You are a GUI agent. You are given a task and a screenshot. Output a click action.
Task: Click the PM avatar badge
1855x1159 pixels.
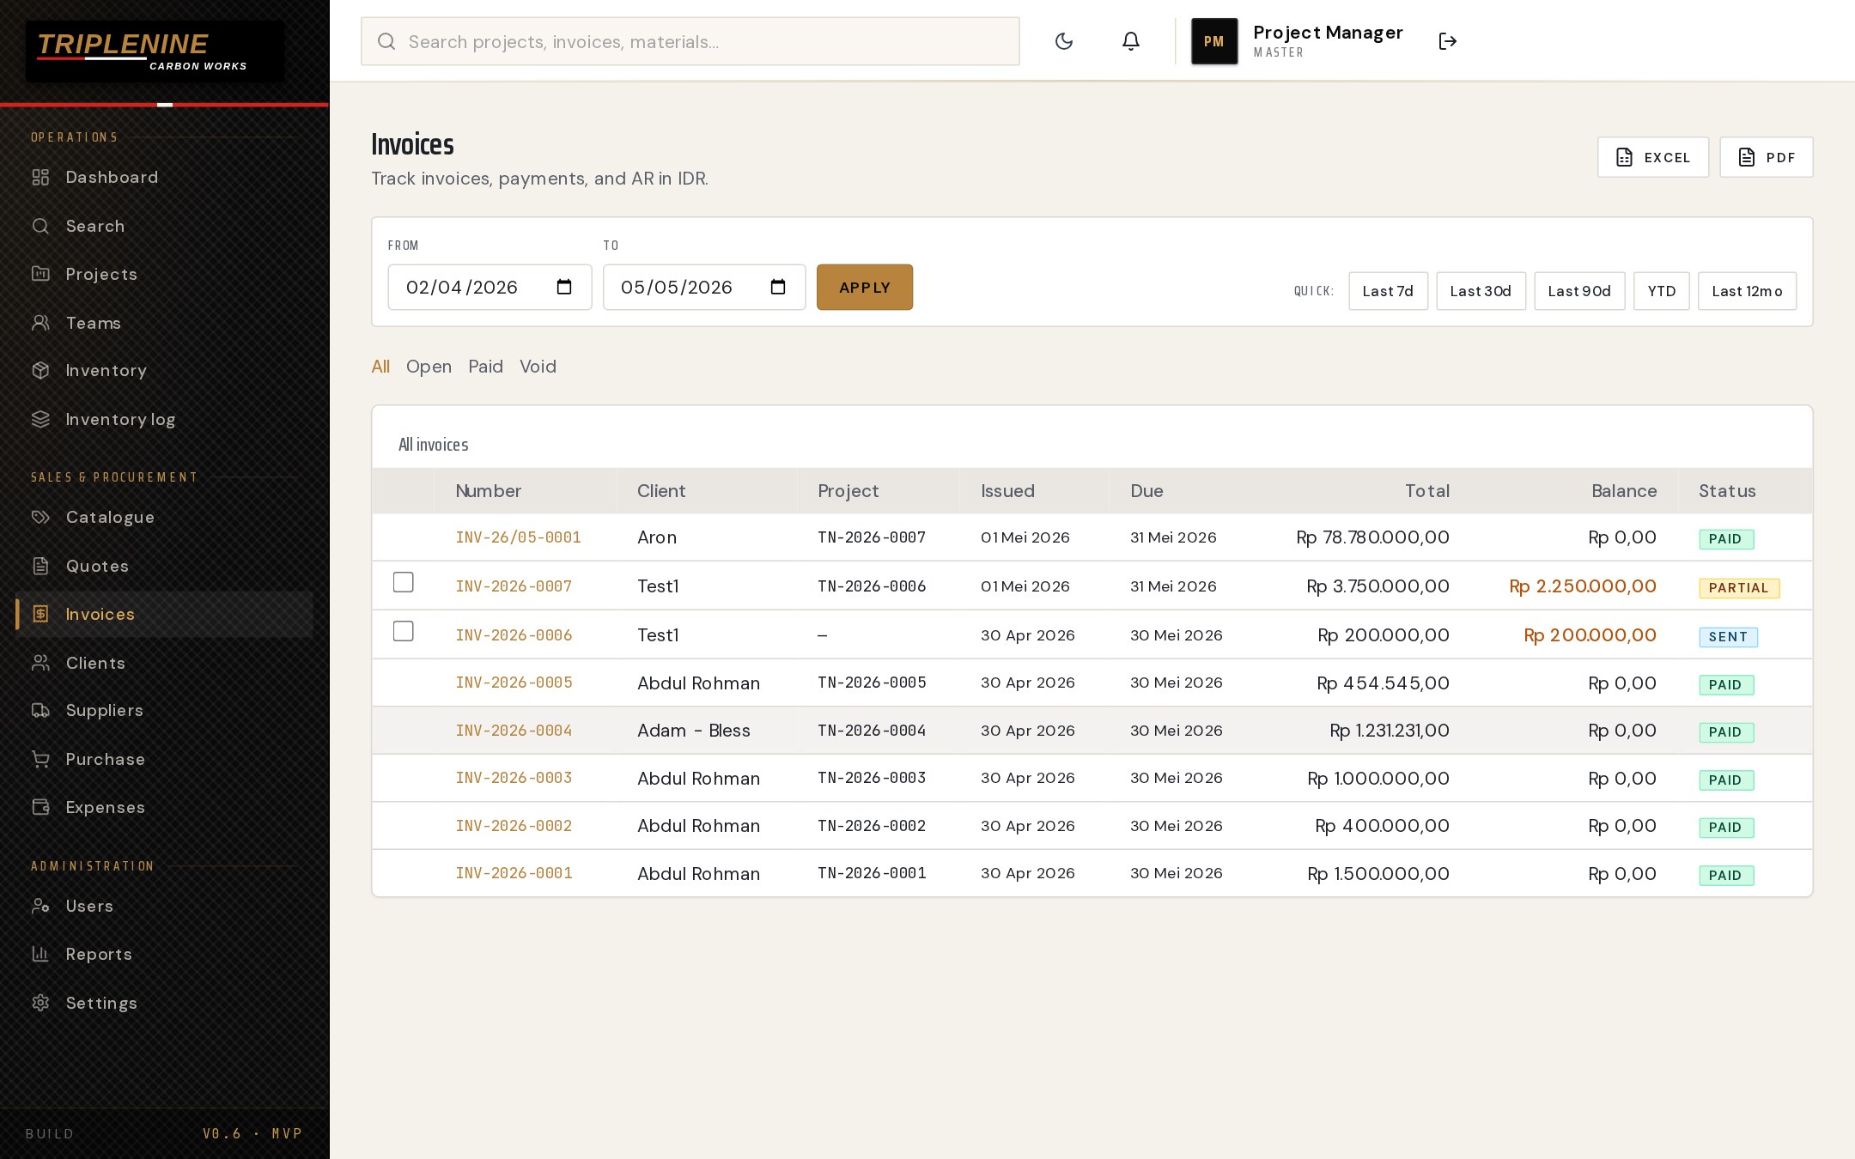pos(1214,41)
